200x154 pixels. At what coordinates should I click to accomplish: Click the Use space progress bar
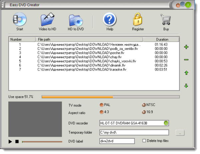(x=111, y=97)
